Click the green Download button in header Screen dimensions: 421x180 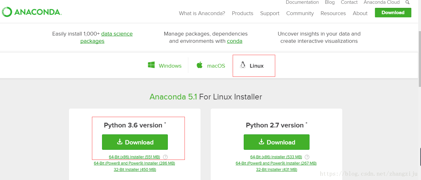coord(393,13)
